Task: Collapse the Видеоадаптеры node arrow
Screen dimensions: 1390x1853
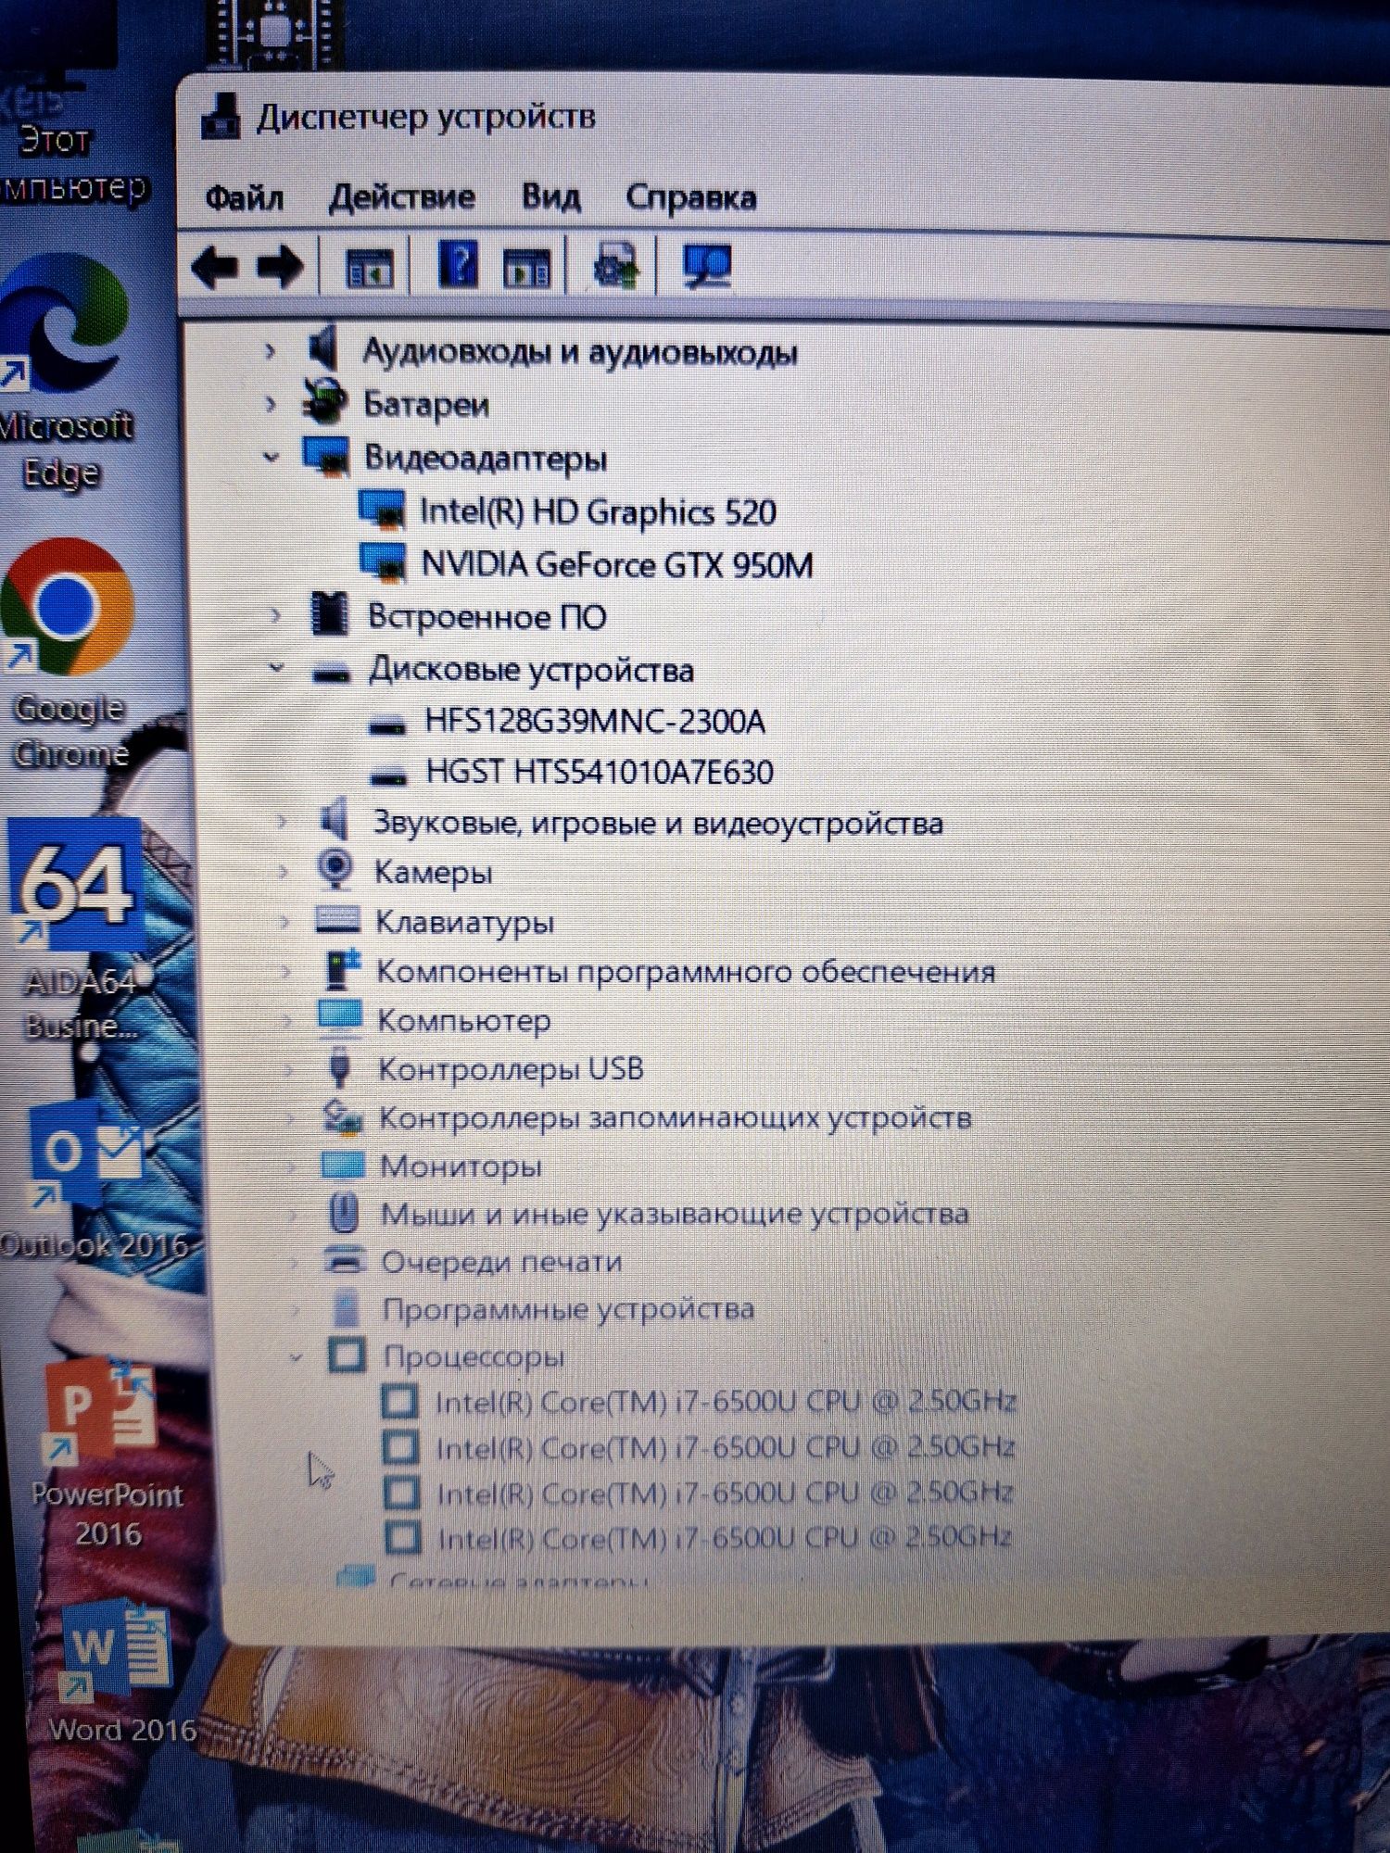Action: [x=271, y=457]
